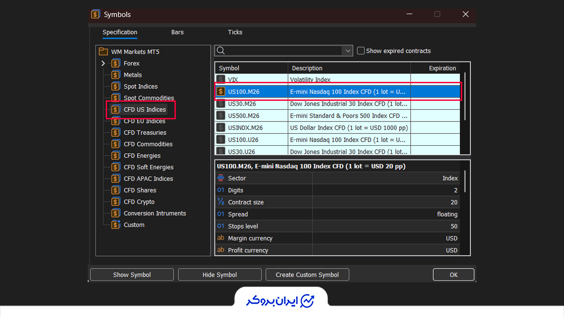The image size is (564, 317).
Task: Open the symbol search dropdown arrow
Action: point(348,51)
